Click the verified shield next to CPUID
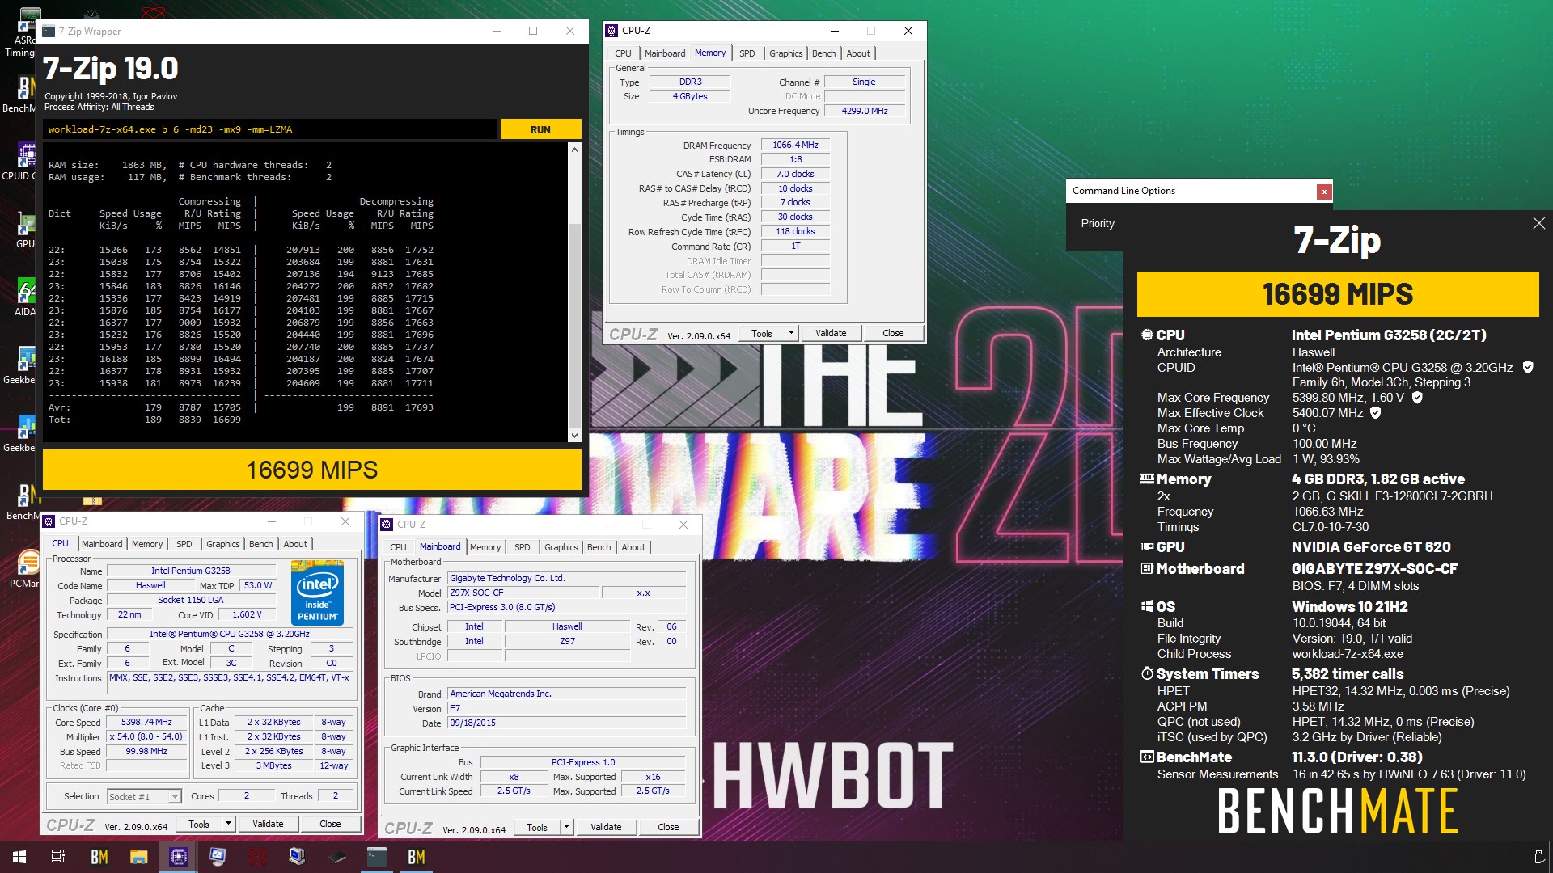Viewport: 1553px width, 873px height. [x=1528, y=367]
